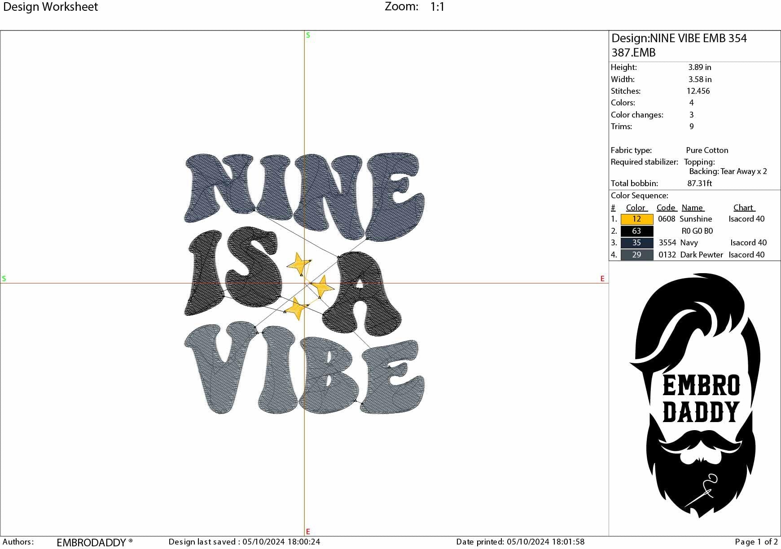Click the Pure Cotton fabric type
Screen dimensions: 781x549
[x=707, y=150]
